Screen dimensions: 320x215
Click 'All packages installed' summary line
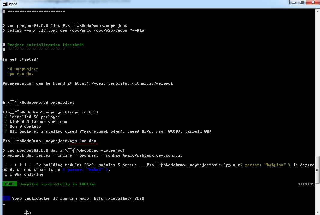pos(110,131)
